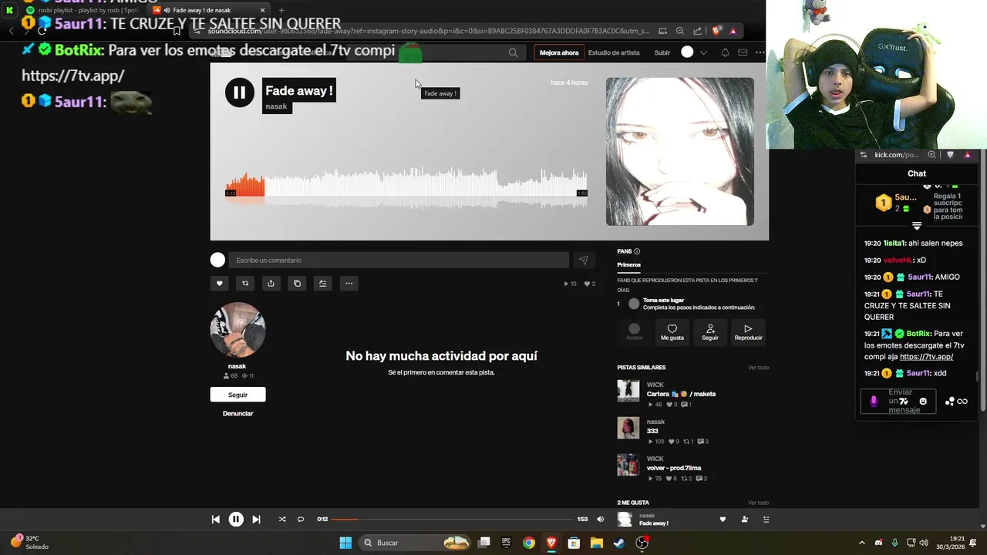987x555 pixels.
Task: Open Google Chrome from taskbar
Action: [x=528, y=543]
